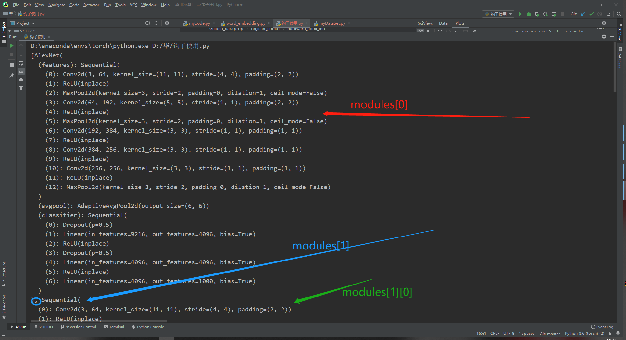Print console output with printer icon
The width and height of the screenshot is (626, 340).
point(21,80)
